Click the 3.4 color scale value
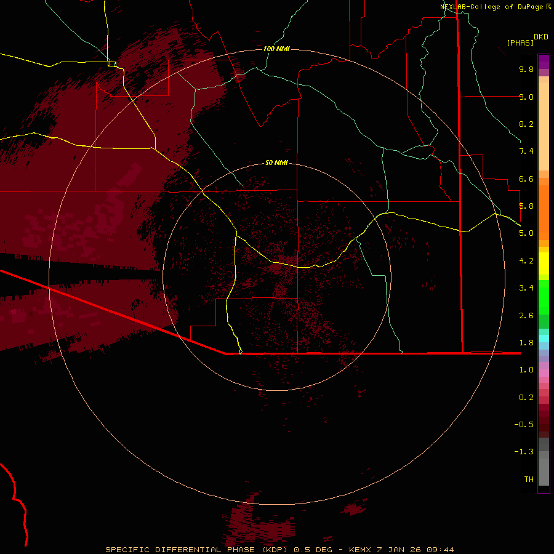 [526, 288]
